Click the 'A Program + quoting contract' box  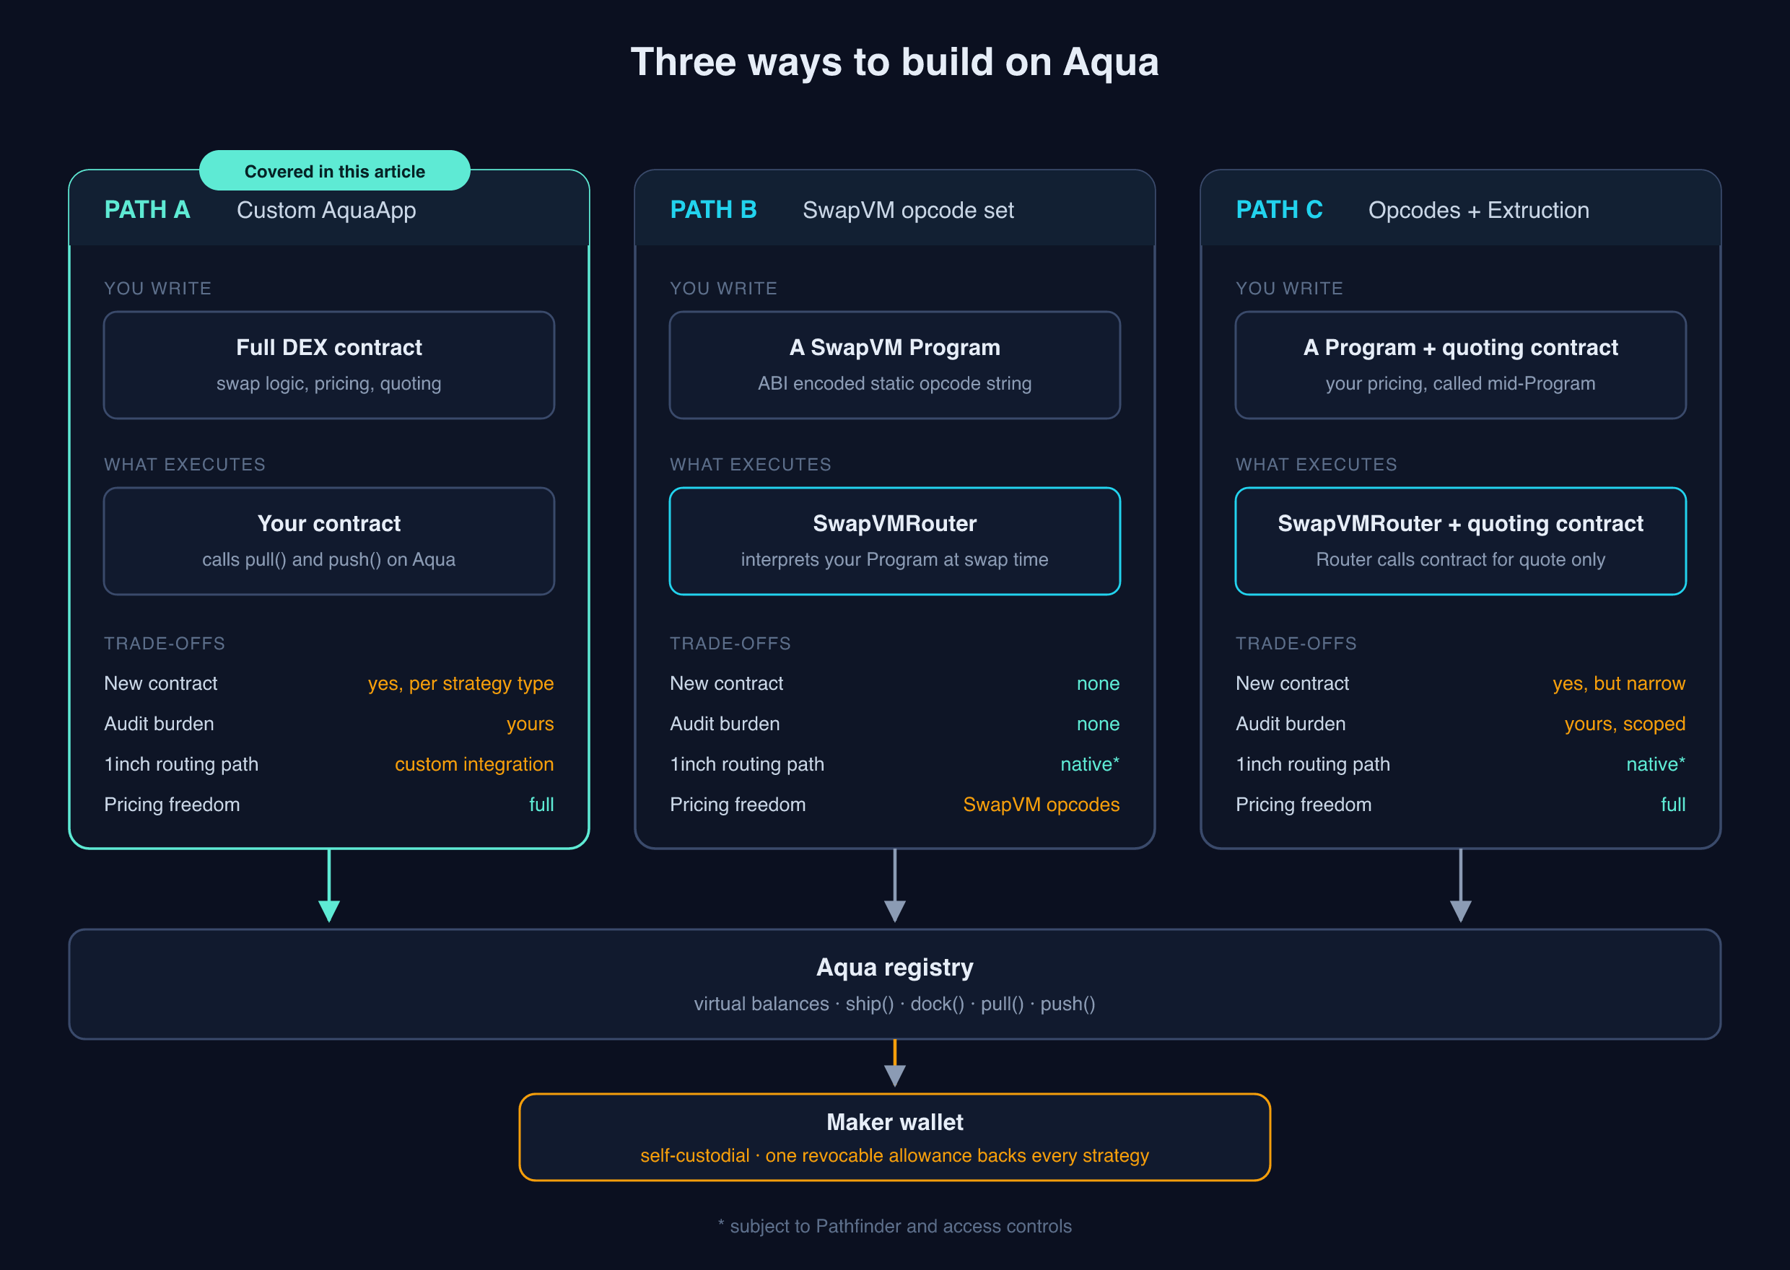click(x=1461, y=365)
